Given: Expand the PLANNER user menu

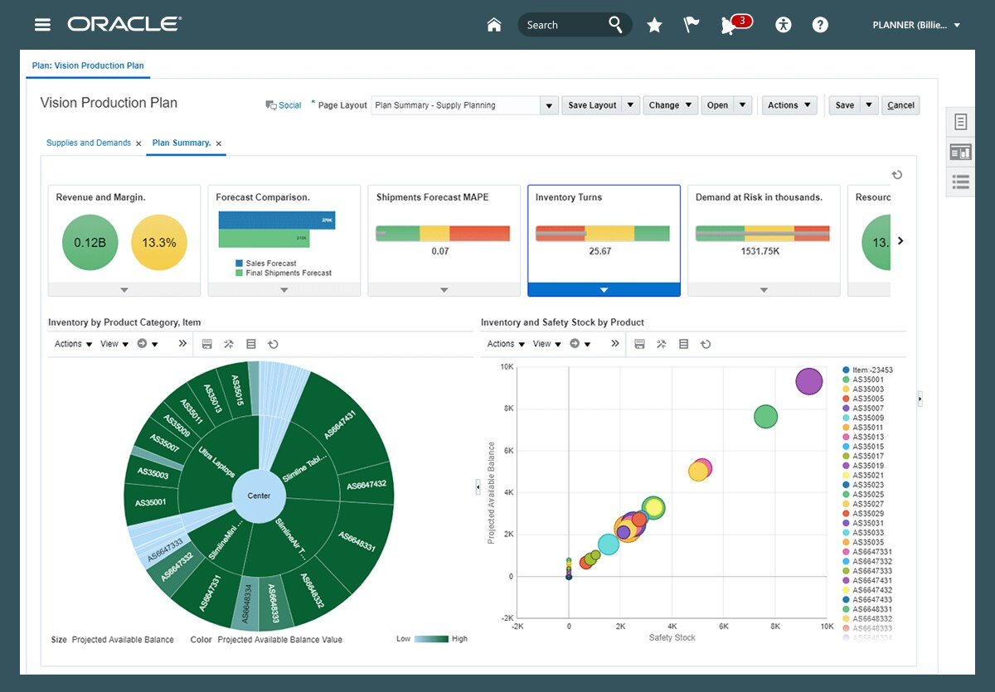Looking at the screenshot, I should click(916, 25).
